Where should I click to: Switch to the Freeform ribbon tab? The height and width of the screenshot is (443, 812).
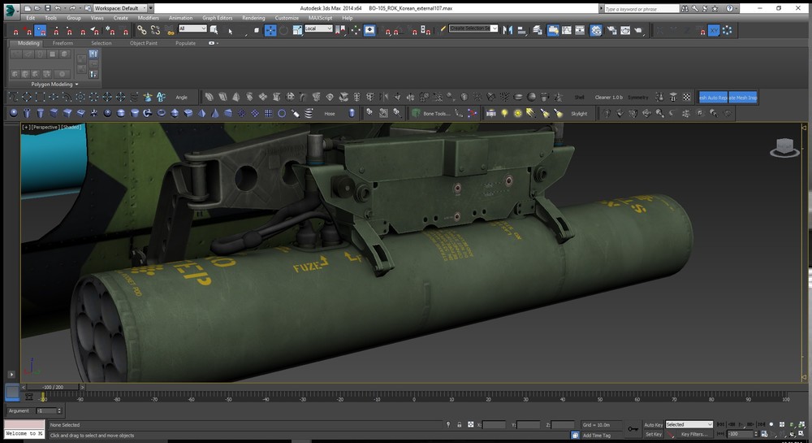(x=63, y=43)
